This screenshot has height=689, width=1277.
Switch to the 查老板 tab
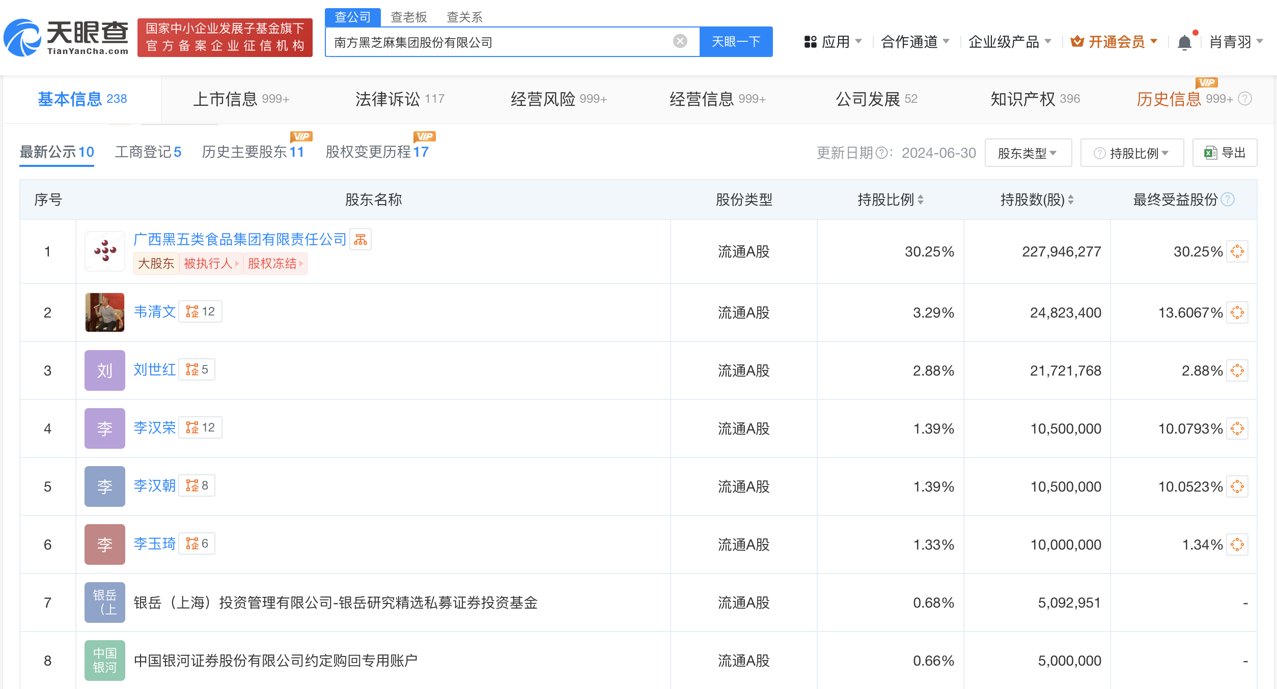click(x=408, y=17)
